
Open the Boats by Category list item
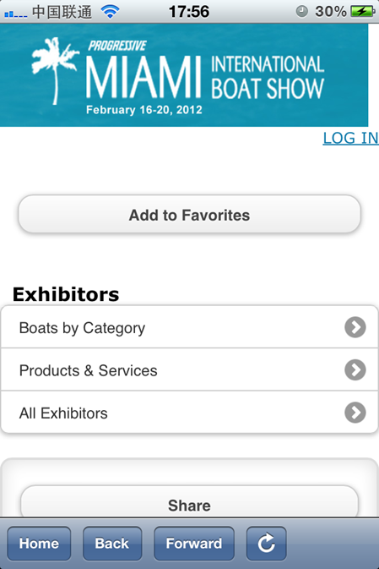(x=189, y=327)
